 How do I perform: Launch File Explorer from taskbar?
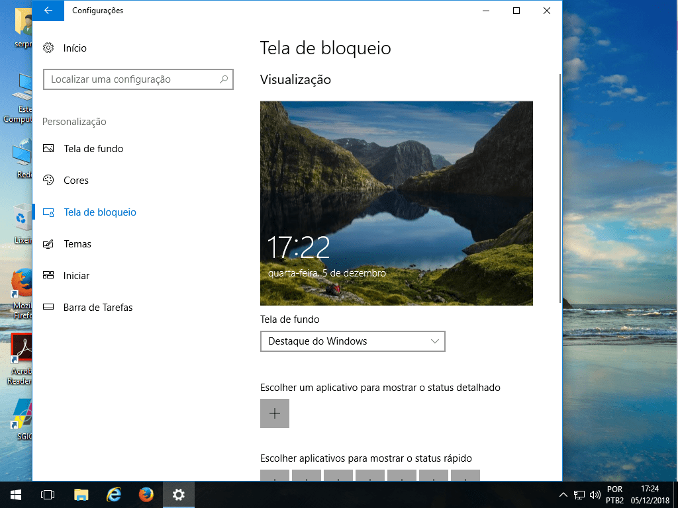pos(81,494)
